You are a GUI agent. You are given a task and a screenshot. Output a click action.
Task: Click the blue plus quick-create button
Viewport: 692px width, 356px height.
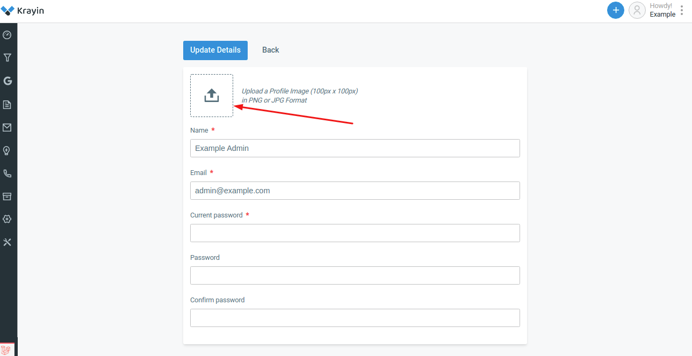pos(616,10)
